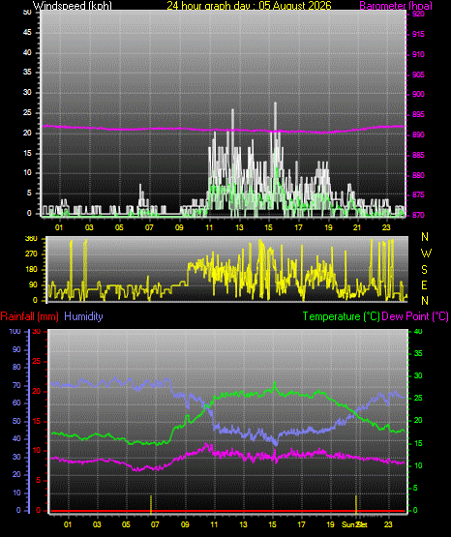Click the S compass direction label

click(424, 270)
